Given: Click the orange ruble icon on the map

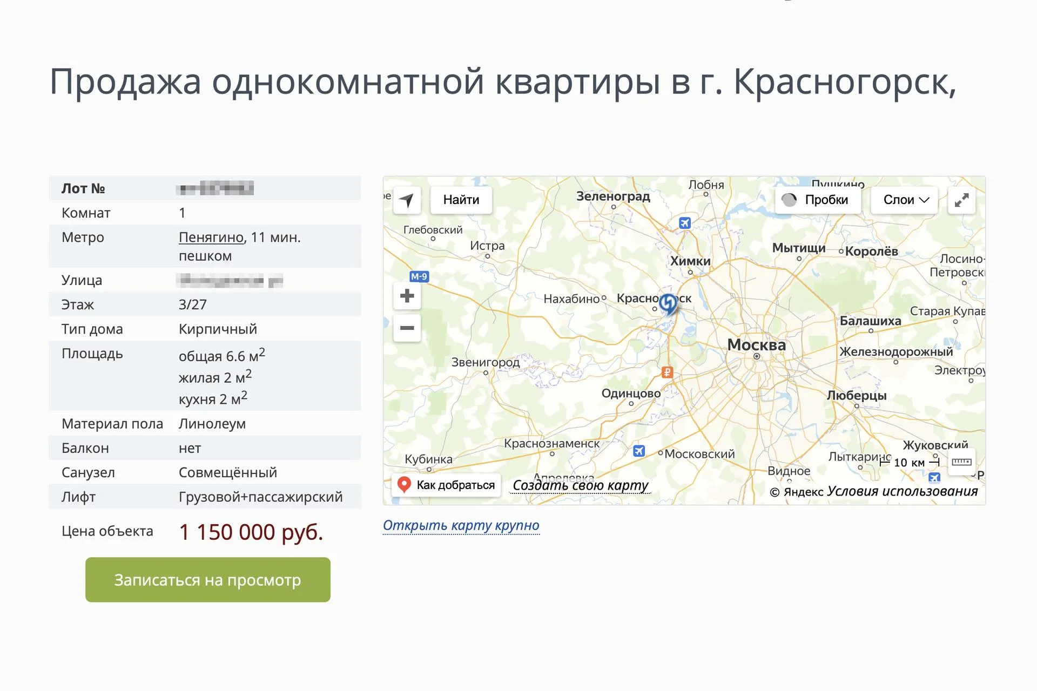Looking at the screenshot, I should (x=668, y=372).
